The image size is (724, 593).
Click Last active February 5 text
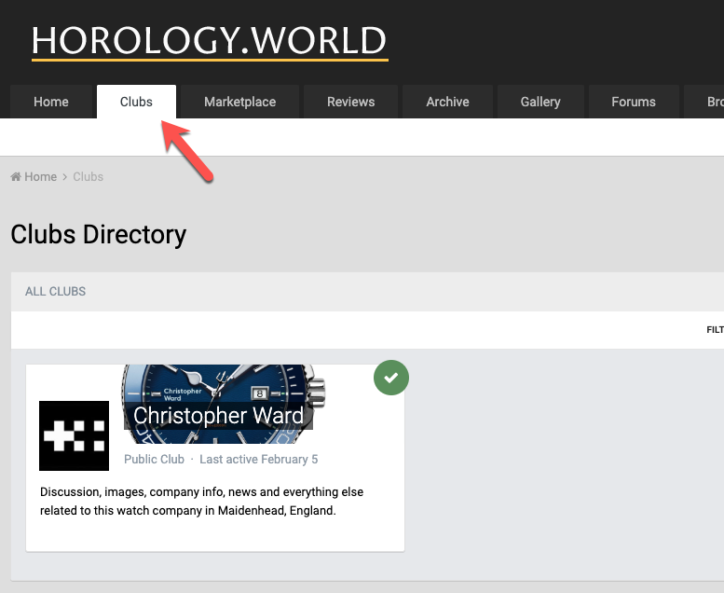coord(259,459)
